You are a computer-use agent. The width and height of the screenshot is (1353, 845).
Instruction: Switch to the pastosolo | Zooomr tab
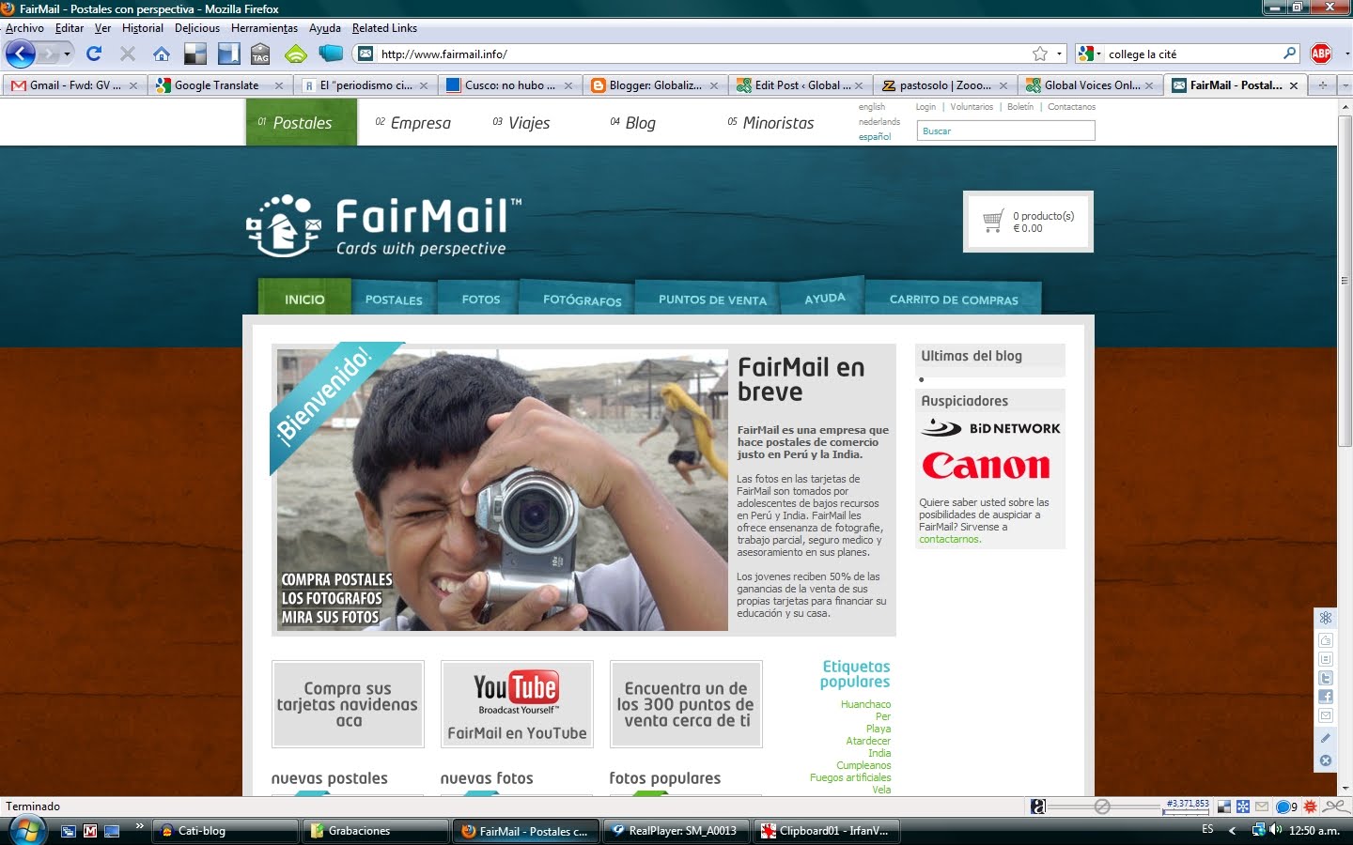(x=944, y=85)
